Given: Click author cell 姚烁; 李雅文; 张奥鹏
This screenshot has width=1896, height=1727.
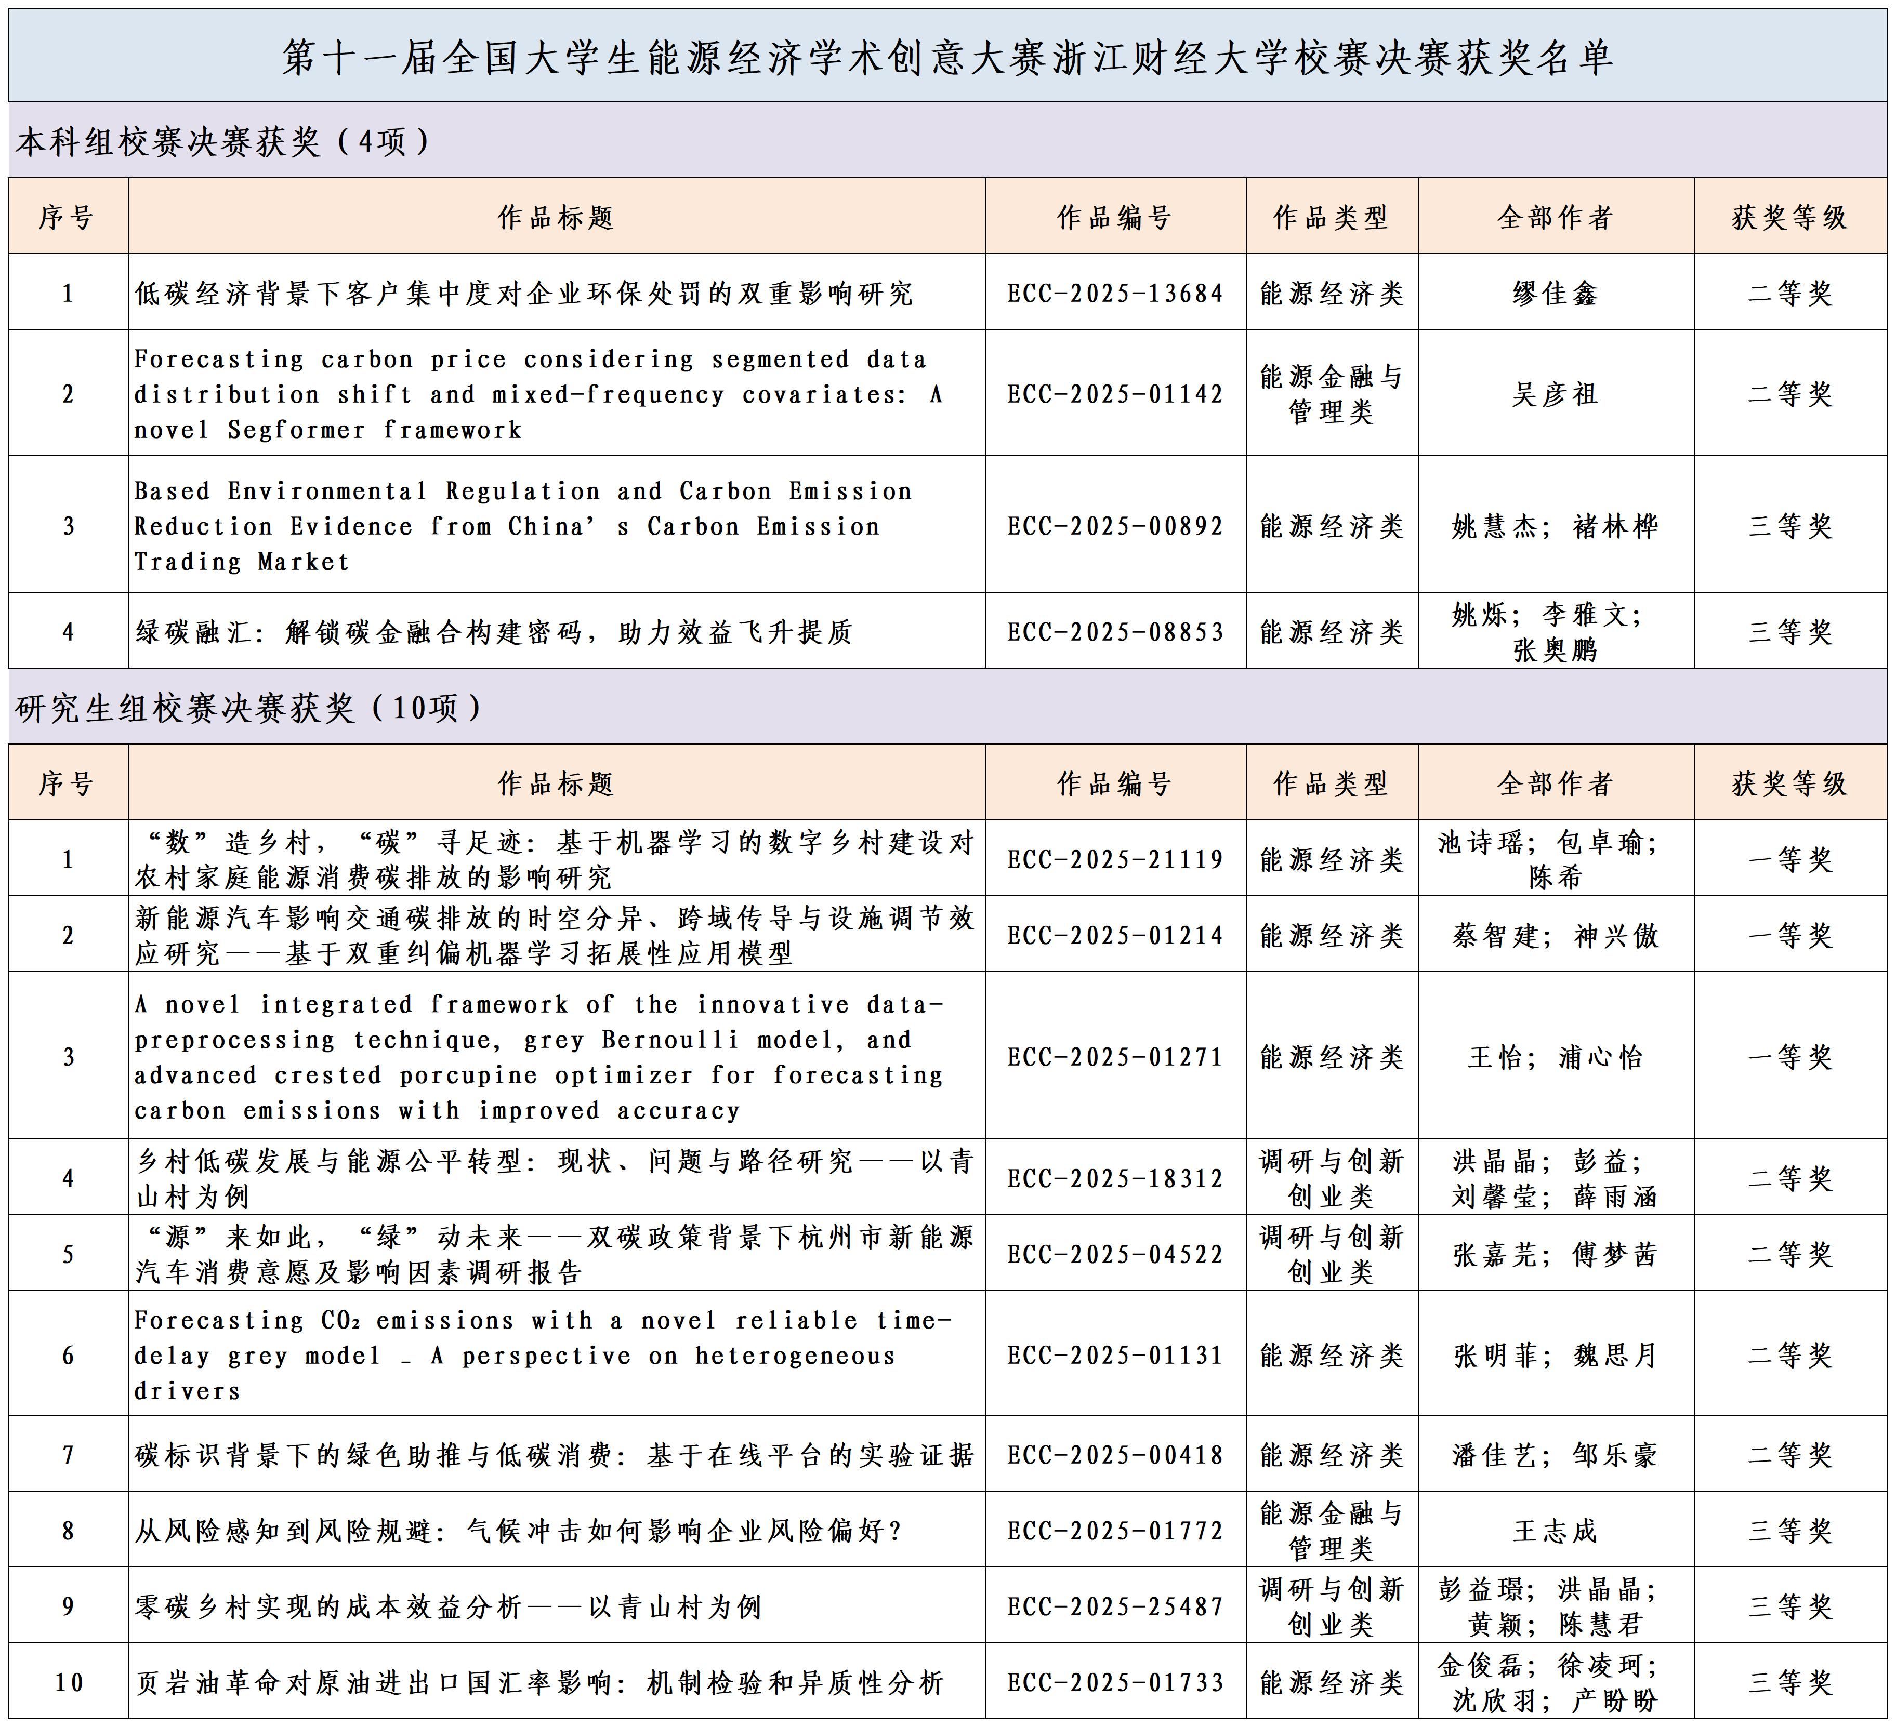Looking at the screenshot, I should pyautogui.click(x=1555, y=632).
